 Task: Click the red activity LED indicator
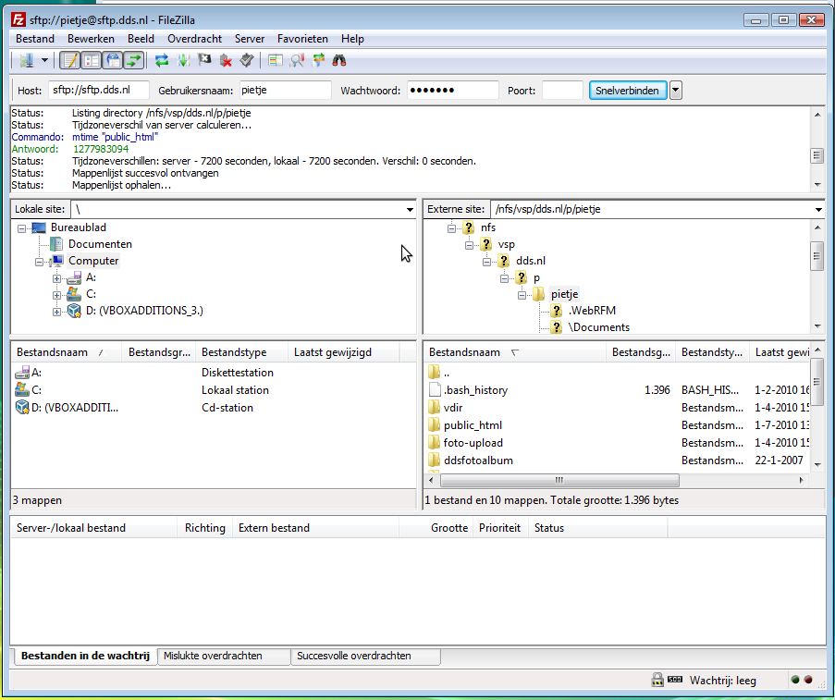[808, 680]
